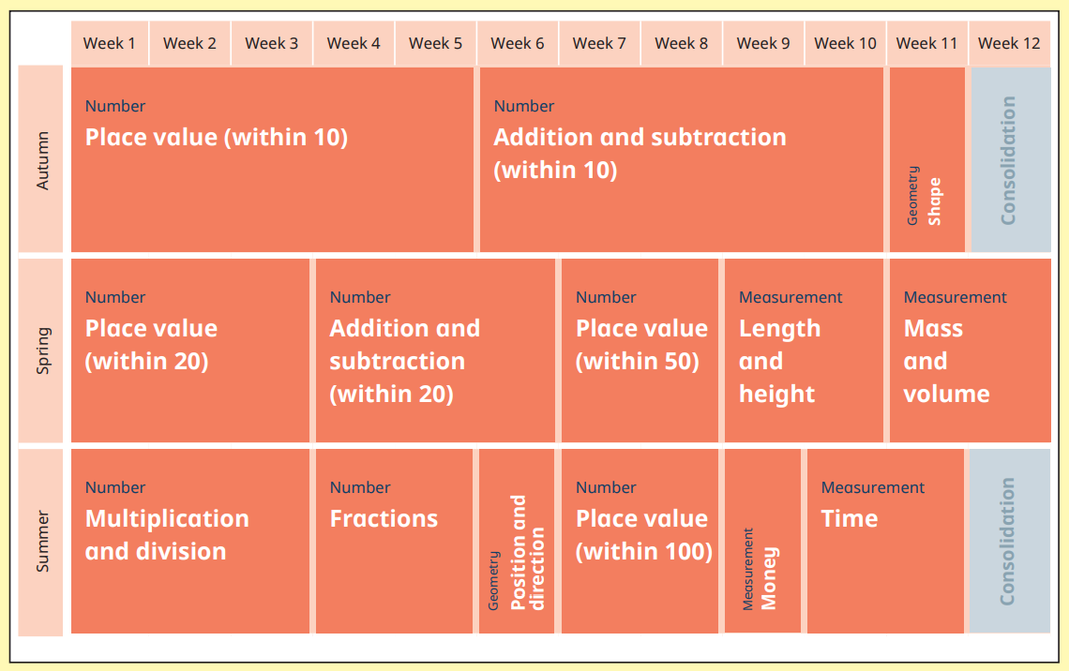This screenshot has width=1069, height=671.
Task: Open the Length and height block
Action: [804, 350]
